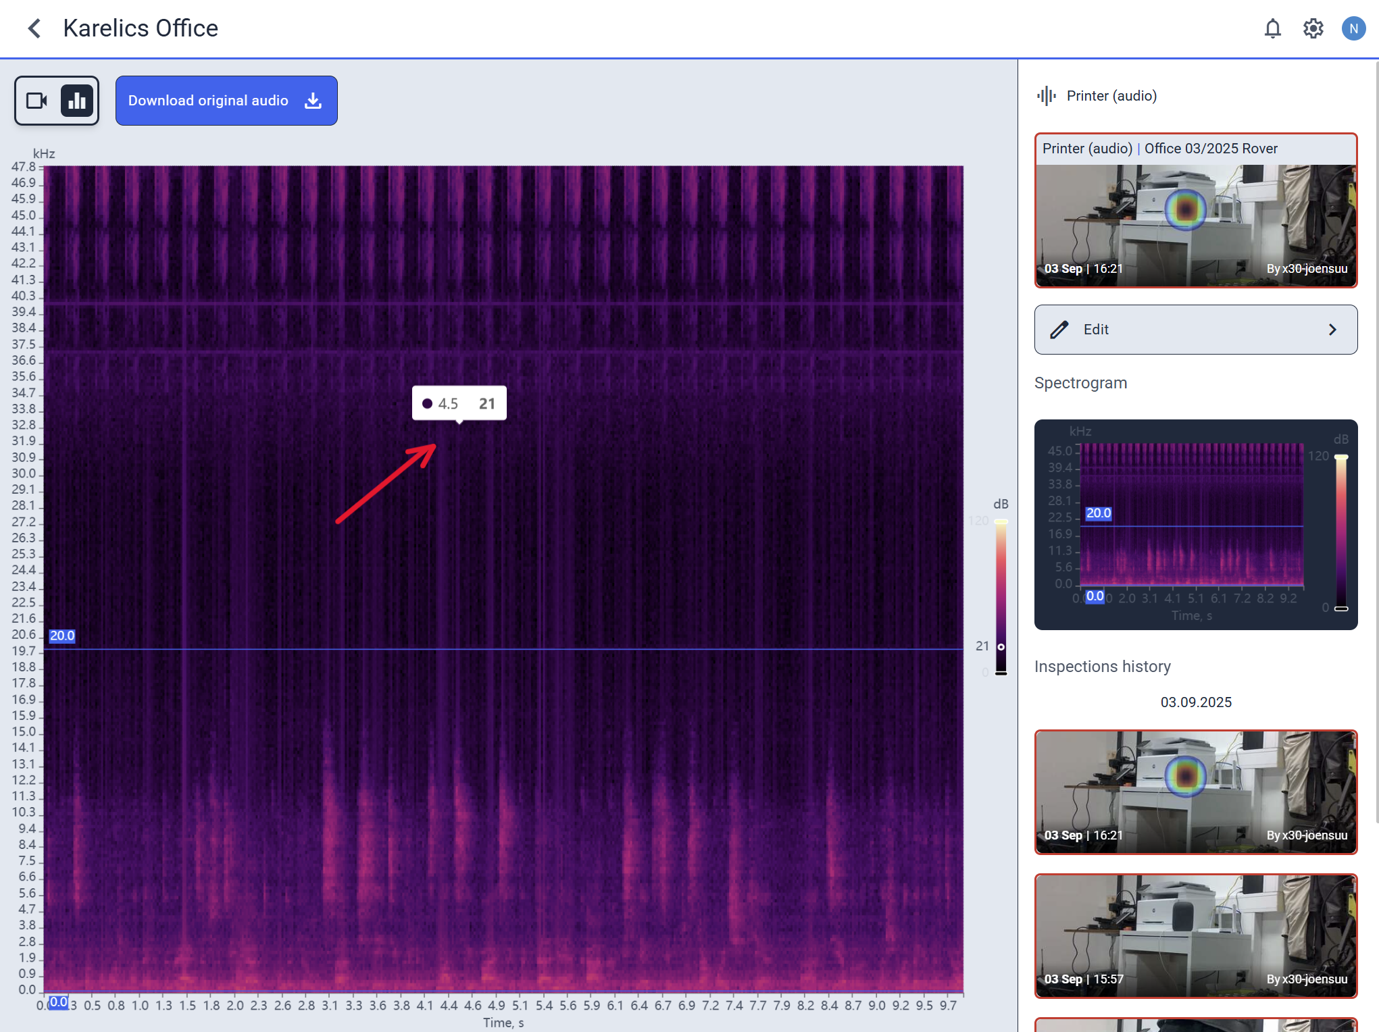Click the 20.0 kHz frequency marker label

pos(61,636)
